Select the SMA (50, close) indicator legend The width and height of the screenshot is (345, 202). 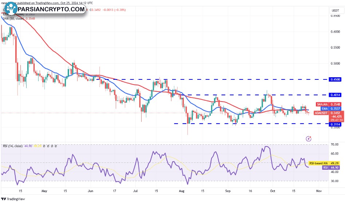click(x=13, y=18)
